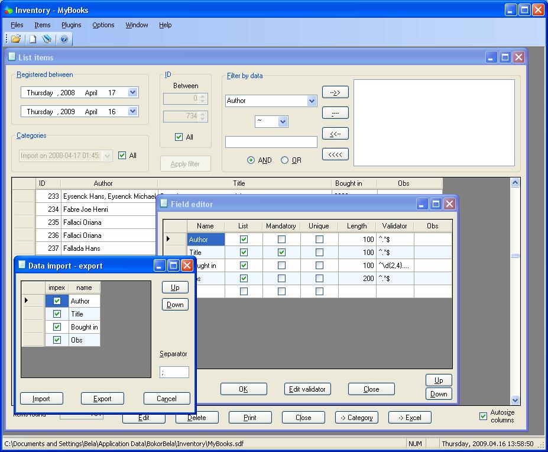
Task: Click the Field editor window title icon
Action: (x=164, y=204)
